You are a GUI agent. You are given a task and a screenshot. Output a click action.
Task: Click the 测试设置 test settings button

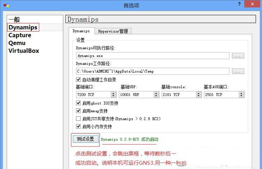point(85,139)
